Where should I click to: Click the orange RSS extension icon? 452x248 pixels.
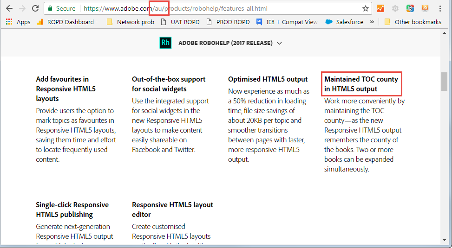tap(425, 8)
